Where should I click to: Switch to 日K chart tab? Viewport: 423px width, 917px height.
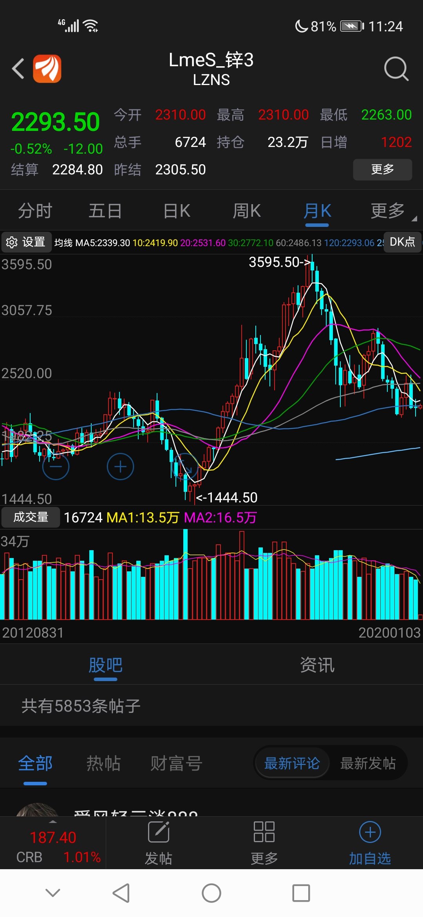(x=177, y=211)
